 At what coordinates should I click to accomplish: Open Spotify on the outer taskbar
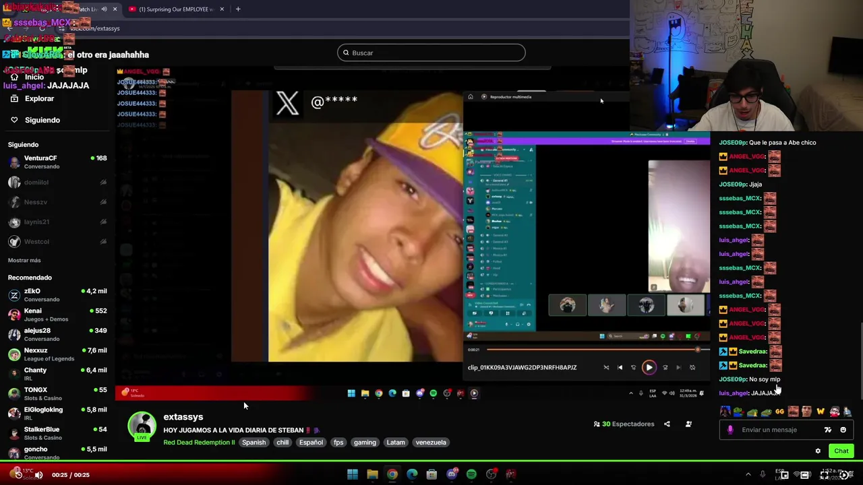(x=471, y=475)
